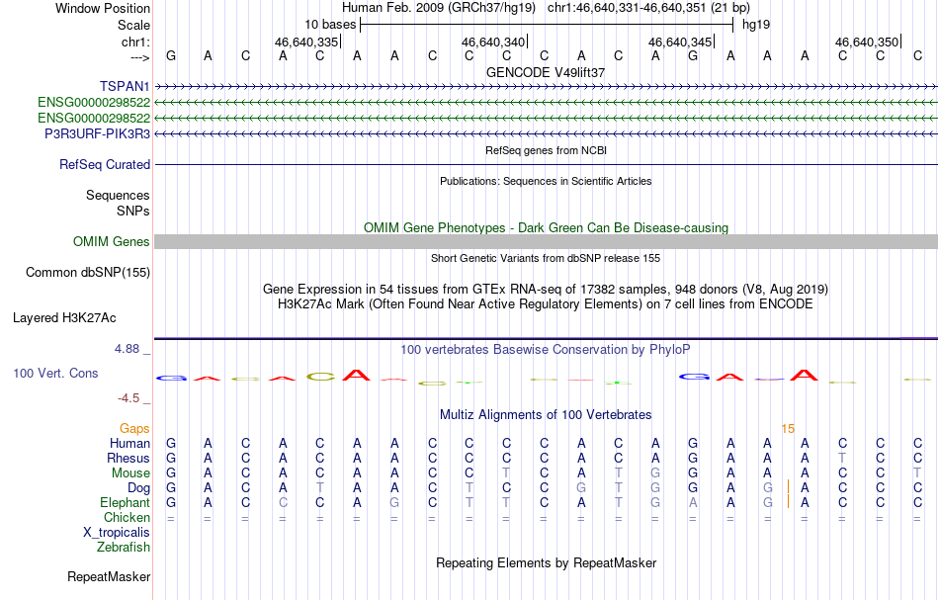Click the -4.5 PhyloP lower limit
This screenshot has width=939, height=600.
[128, 398]
